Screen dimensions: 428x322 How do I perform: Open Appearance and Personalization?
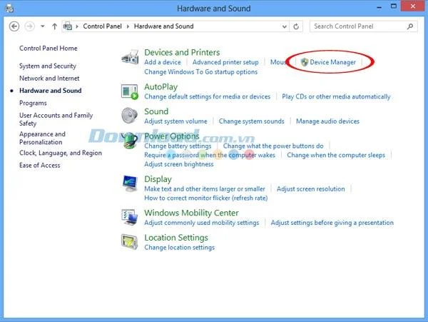(42, 139)
